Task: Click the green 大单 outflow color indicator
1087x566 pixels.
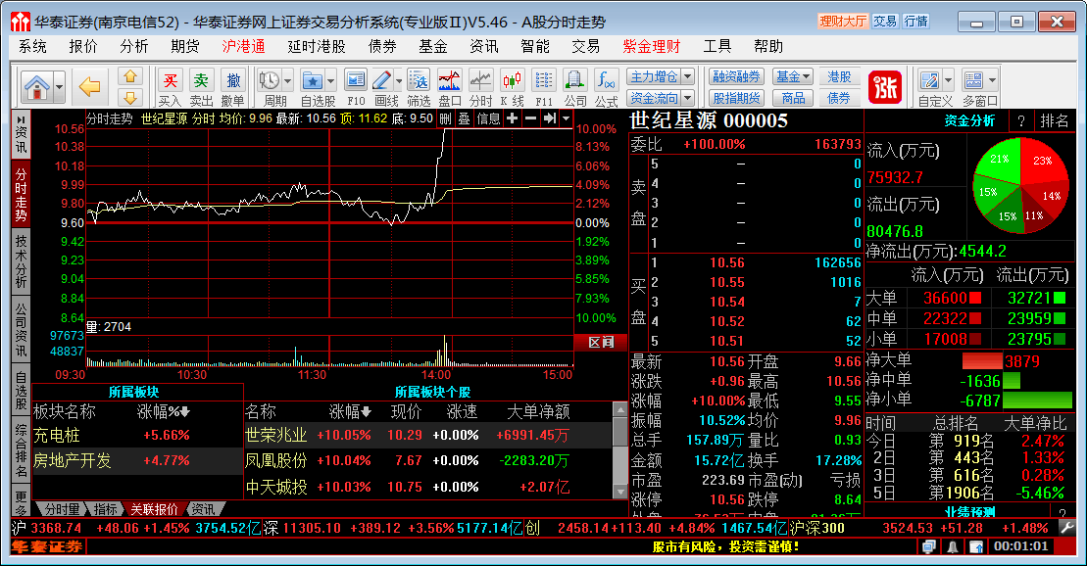Action: pos(1060,298)
